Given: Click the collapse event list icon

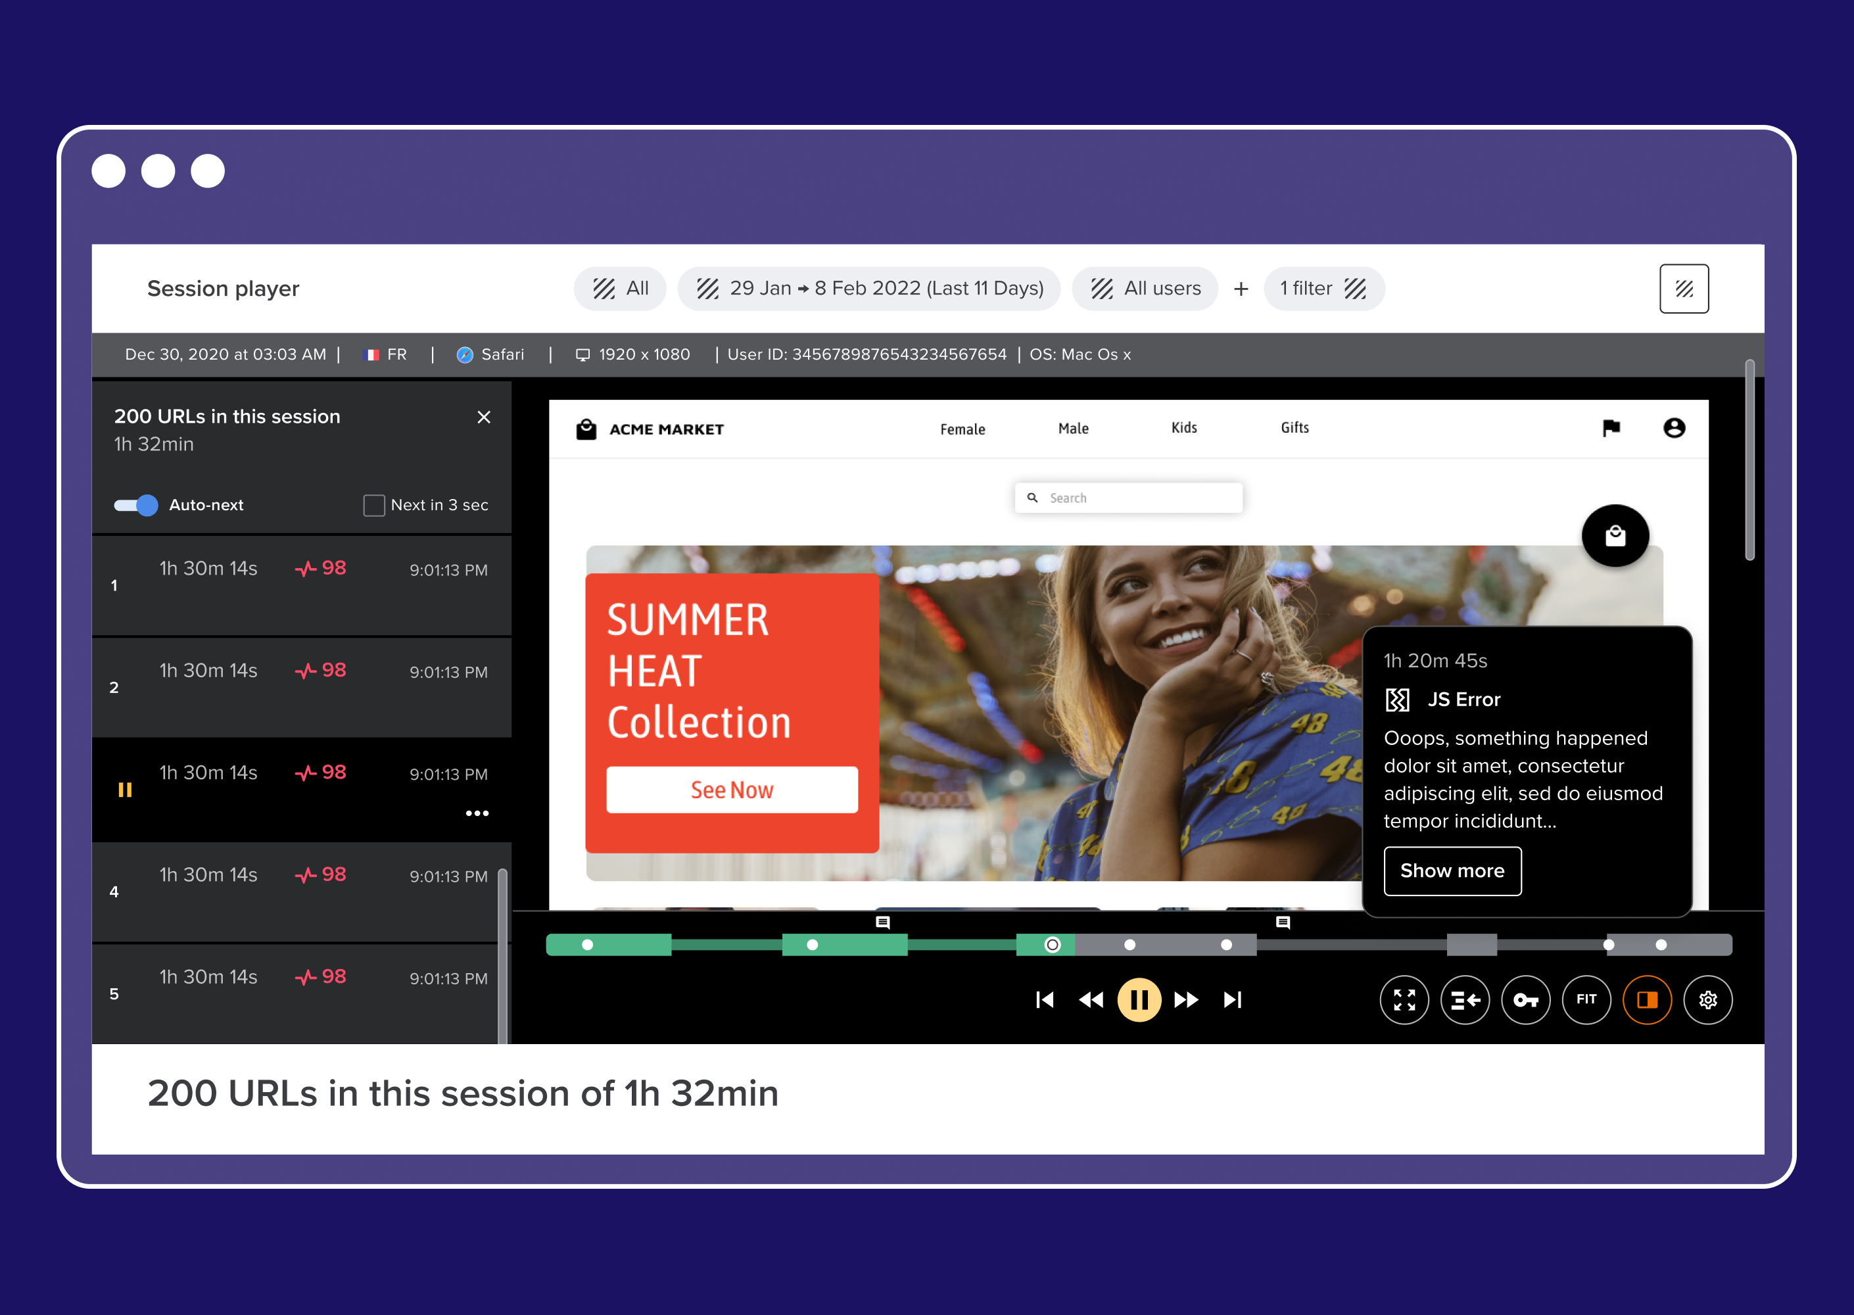Looking at the screenshot, I should [x=1465, y=1000].
